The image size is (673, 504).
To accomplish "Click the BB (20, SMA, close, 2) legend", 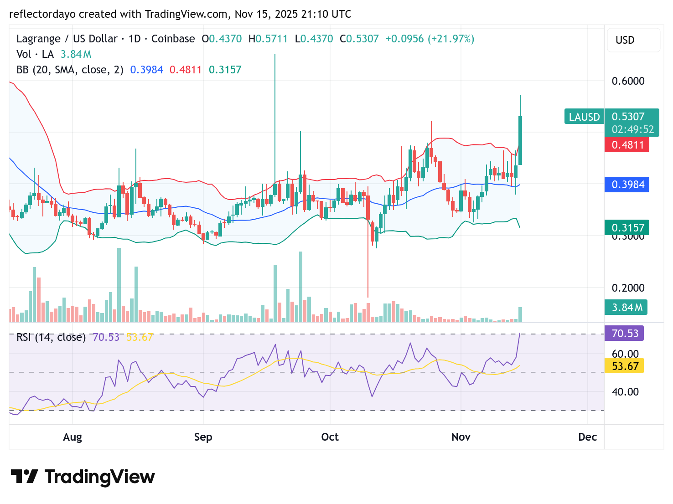I will (70, 70).
